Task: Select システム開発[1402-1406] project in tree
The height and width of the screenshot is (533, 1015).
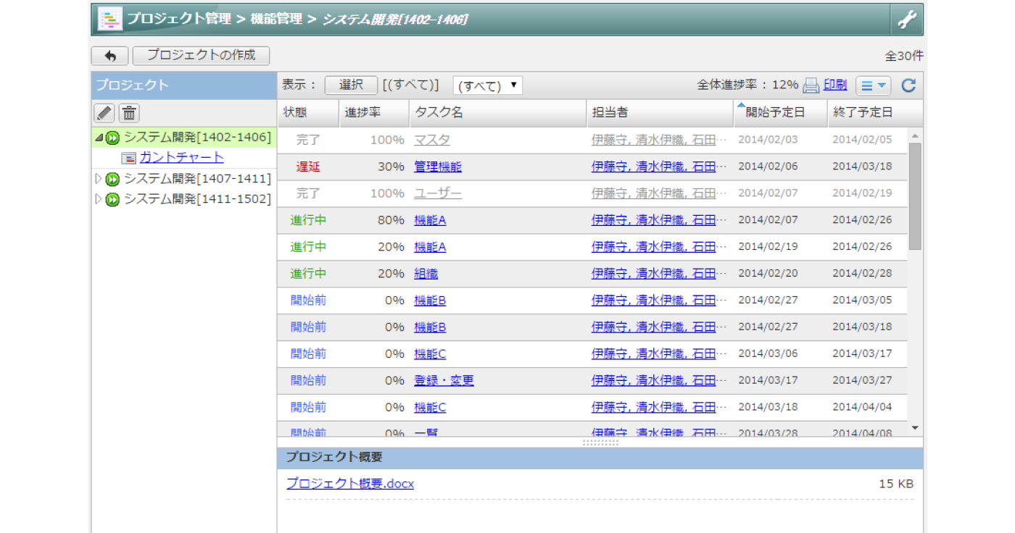Action: [x=197, y=137]
